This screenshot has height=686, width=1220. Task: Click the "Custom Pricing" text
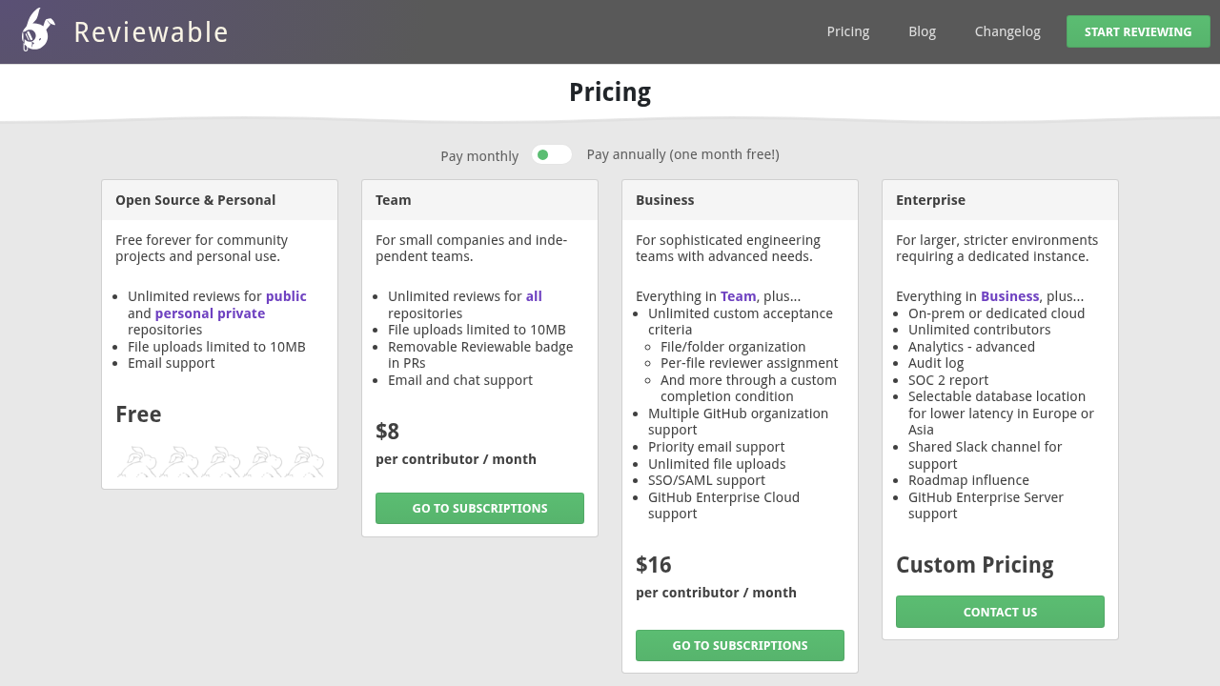975,565
